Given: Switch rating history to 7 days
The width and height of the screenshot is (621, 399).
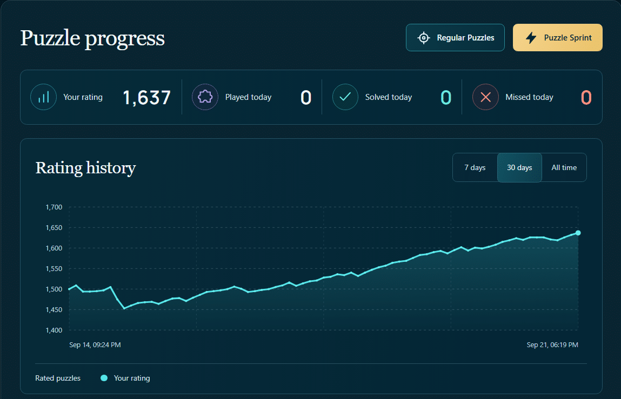Looking at the screenshot, I should tap(475, 167).
